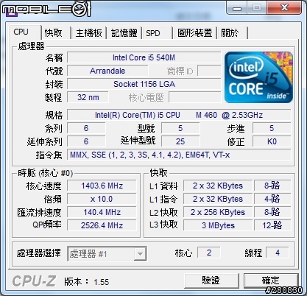Screen dimensions: 307x296
Task: Click the multiplier x 10.0 value
Action: (102, 199)
